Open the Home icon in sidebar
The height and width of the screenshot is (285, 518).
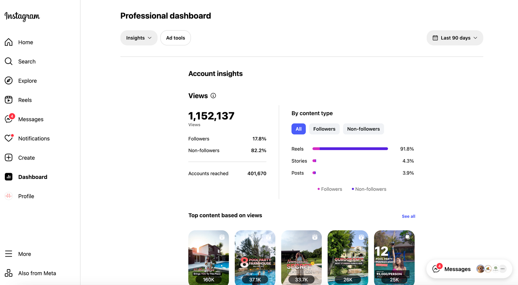click(x=9, y=42)
